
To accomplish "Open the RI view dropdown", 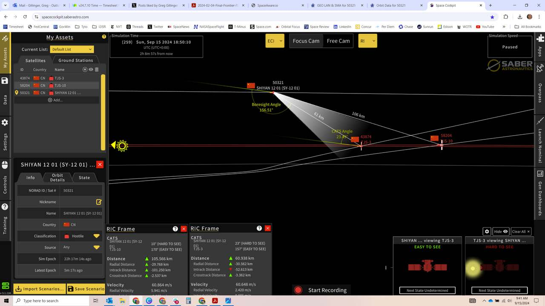I will [x=367, y=41].
